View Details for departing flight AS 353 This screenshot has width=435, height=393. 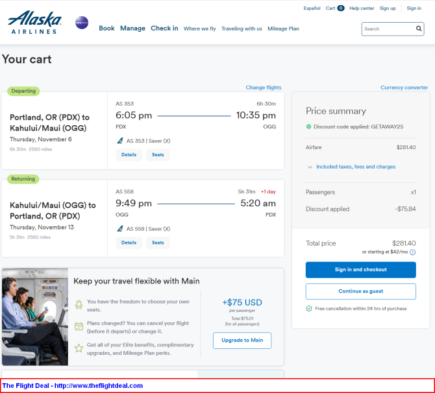tap(129, 154)
